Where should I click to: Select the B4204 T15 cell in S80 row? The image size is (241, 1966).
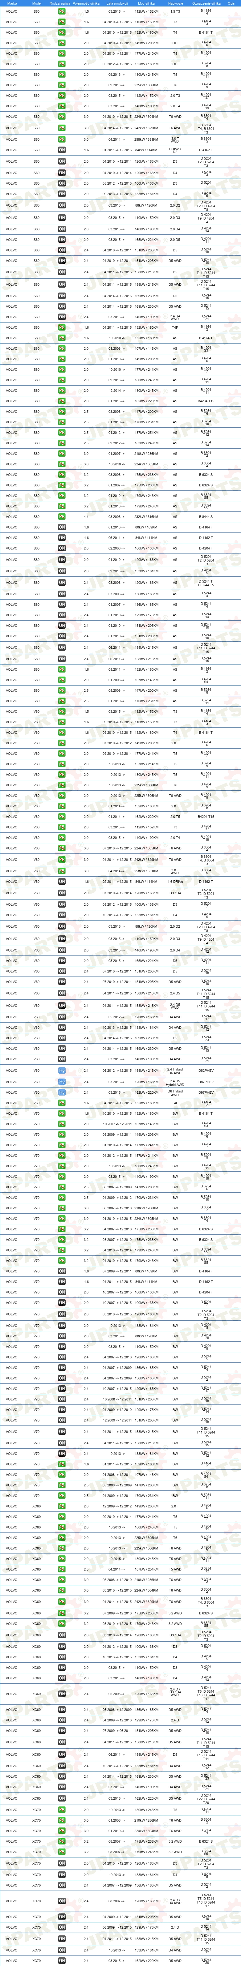click(206, 401)
